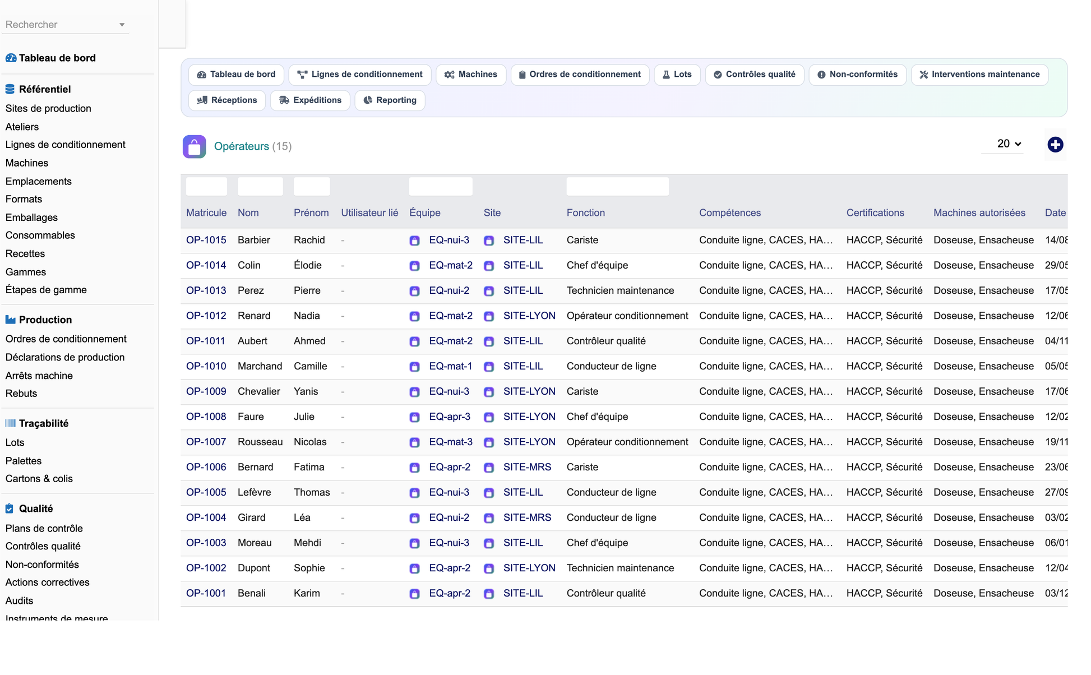Open the Contrôles qualité tab
1091x675 pixels.
[754, 75]
